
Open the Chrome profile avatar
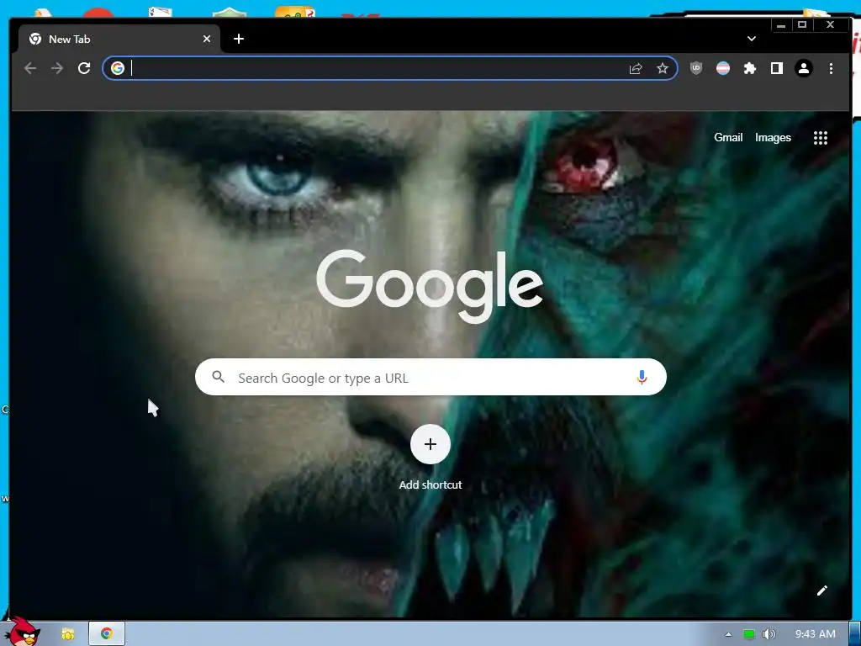point(804,68)
